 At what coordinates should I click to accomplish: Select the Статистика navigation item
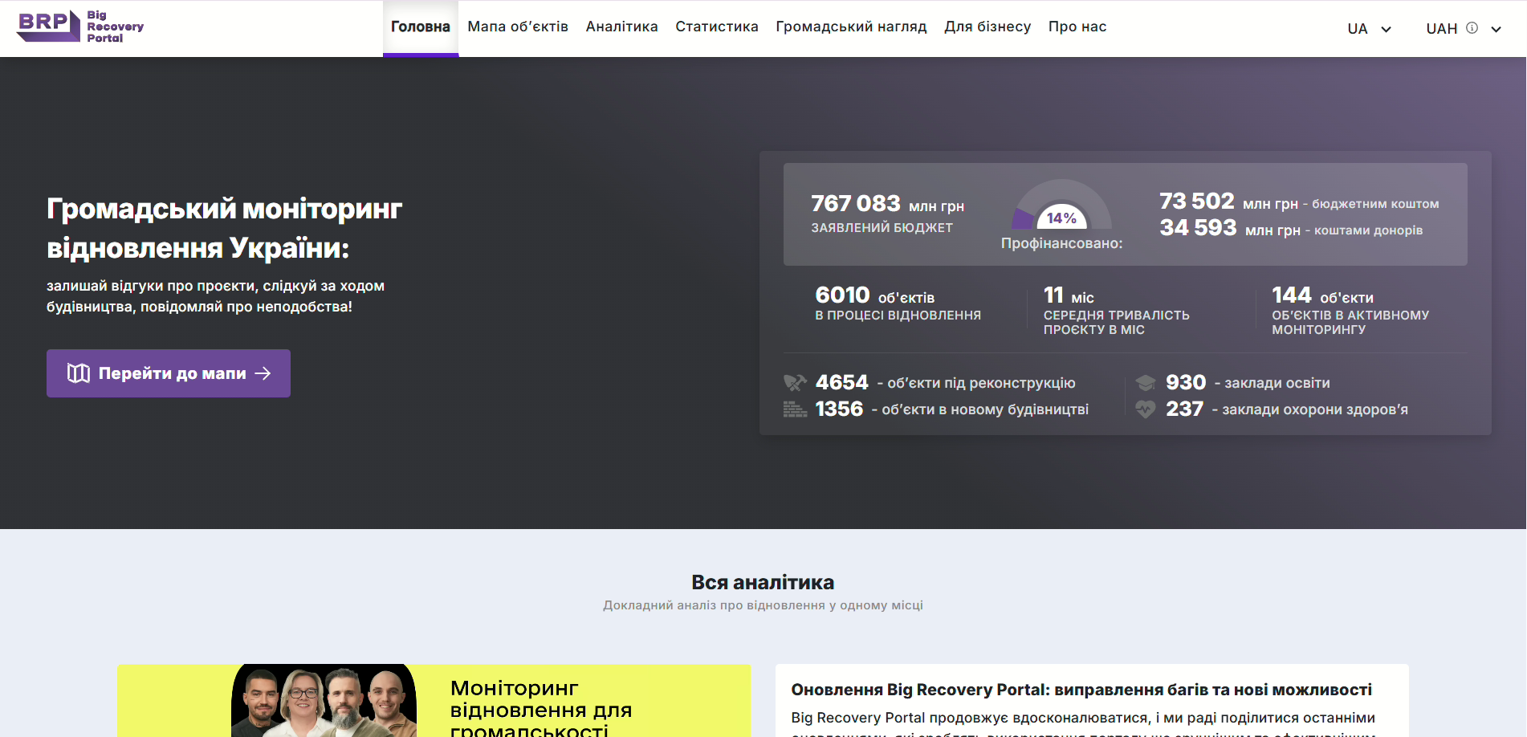click(716, 26)
